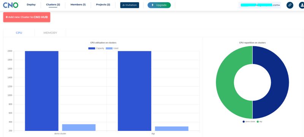Click the 1000 y-axis value
The width and height of the screenshot is (304, 137).
tap(10, 95)
